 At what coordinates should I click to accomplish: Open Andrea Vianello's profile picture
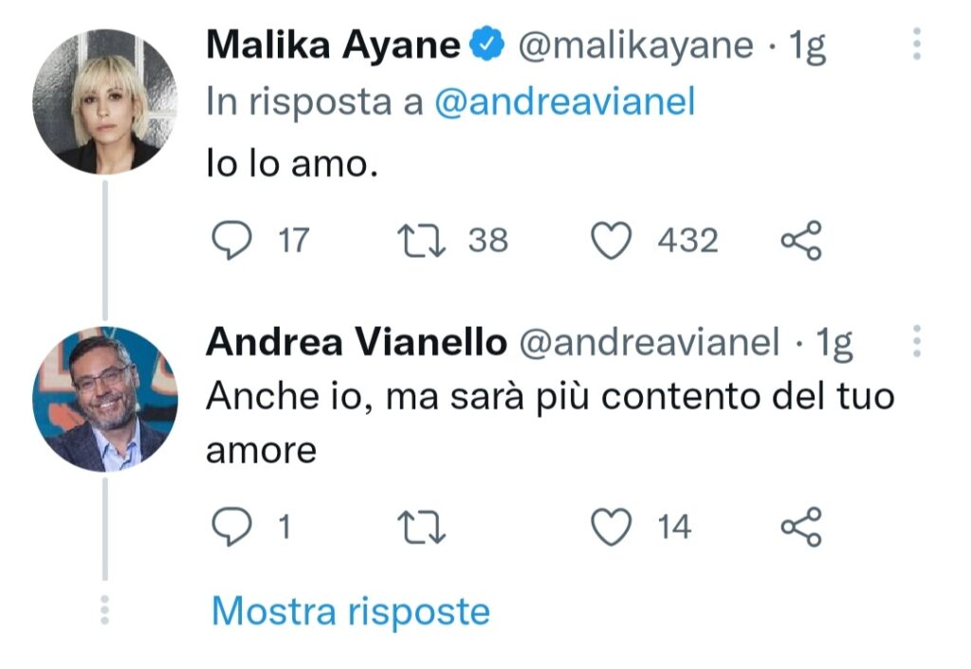pyautogui.click(x=104, y=399)
